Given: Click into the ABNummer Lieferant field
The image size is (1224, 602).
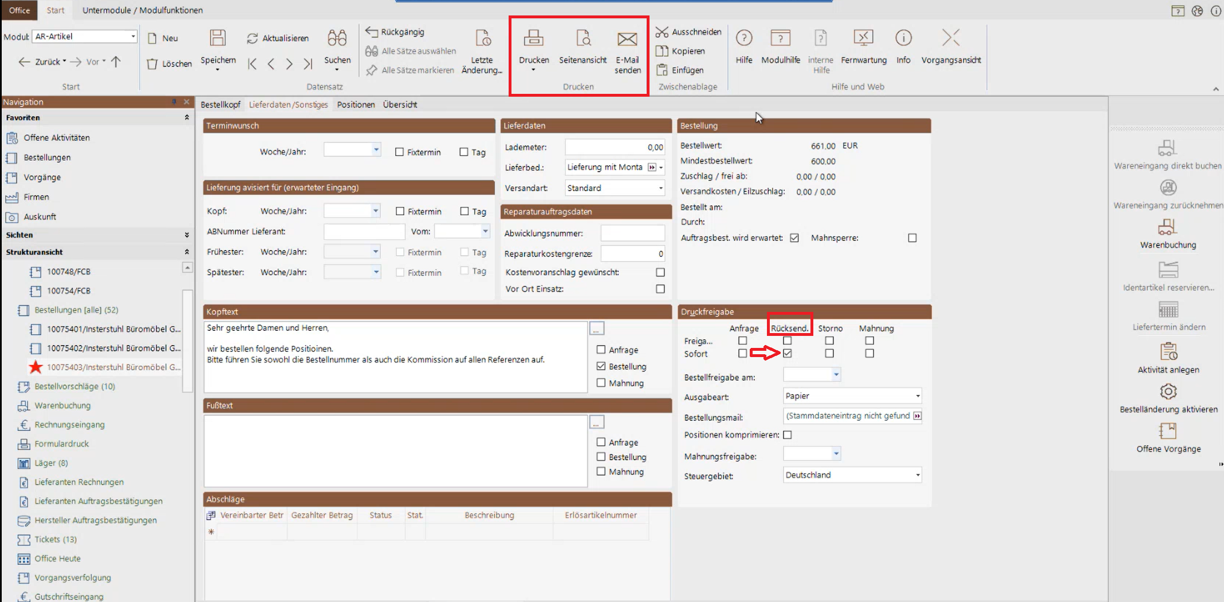Looking at the screenshot, I should tap(364, 232).
